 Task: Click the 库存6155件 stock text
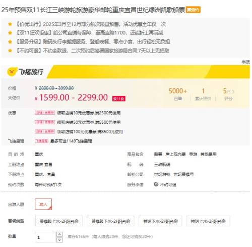pyautogui.click(x=78, y=236)
